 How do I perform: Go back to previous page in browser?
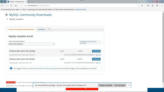(x=2, y=6)
